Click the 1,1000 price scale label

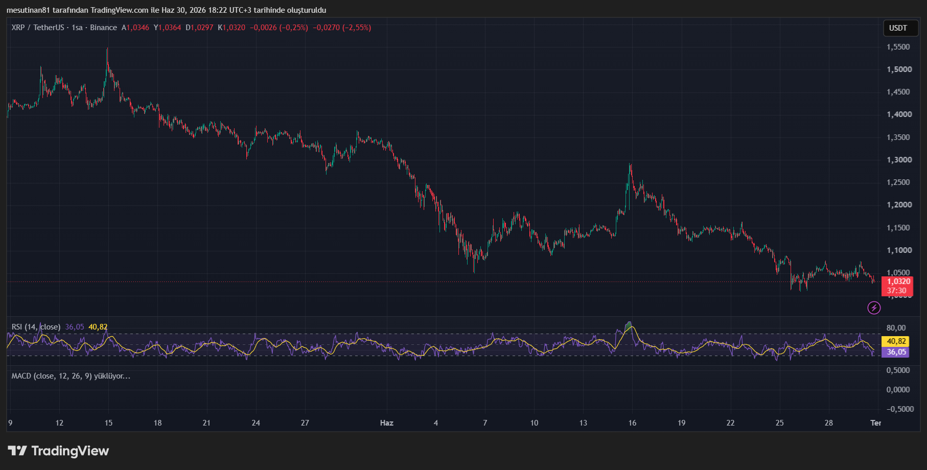point(899,250)
